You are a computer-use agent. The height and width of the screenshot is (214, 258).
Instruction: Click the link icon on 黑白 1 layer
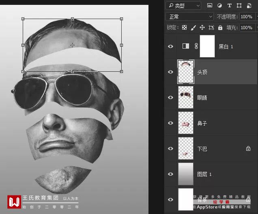(196, 46)
